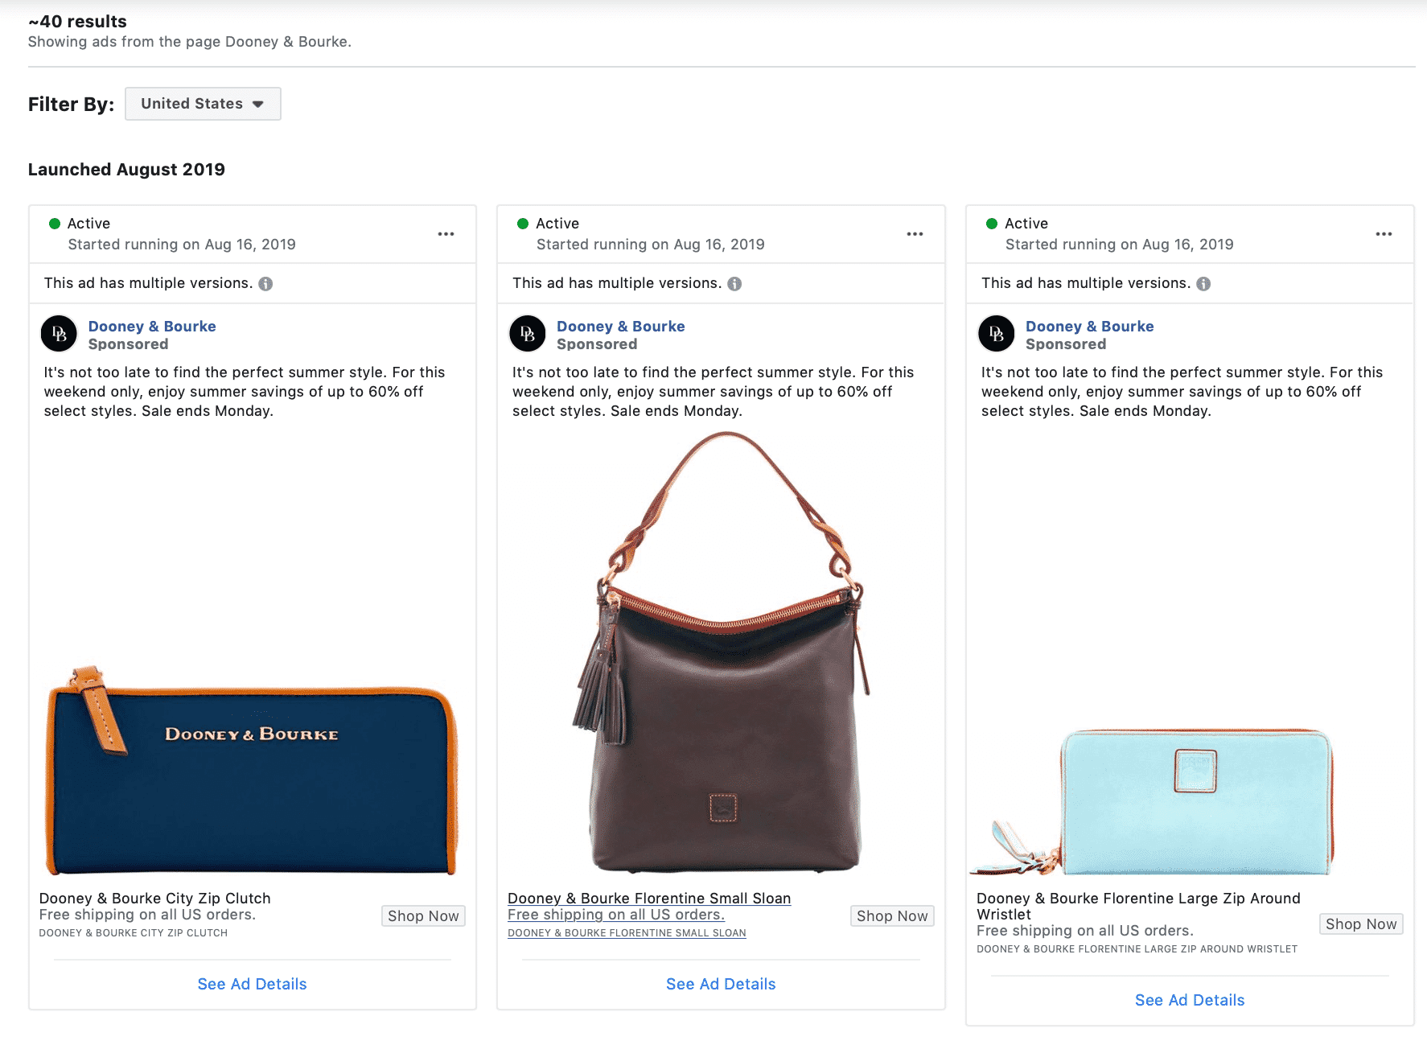The image size is (1427, 1049).
Task: Click the brown Florentine Small Sloan bag image
Action: click(x=722, y=653)
